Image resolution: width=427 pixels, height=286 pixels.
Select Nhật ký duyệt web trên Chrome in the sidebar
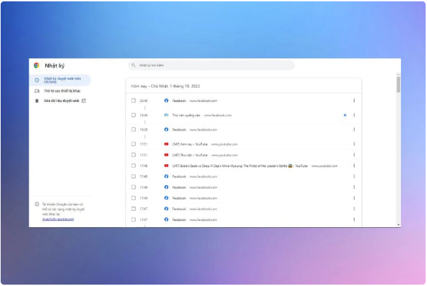click(60, 80)
